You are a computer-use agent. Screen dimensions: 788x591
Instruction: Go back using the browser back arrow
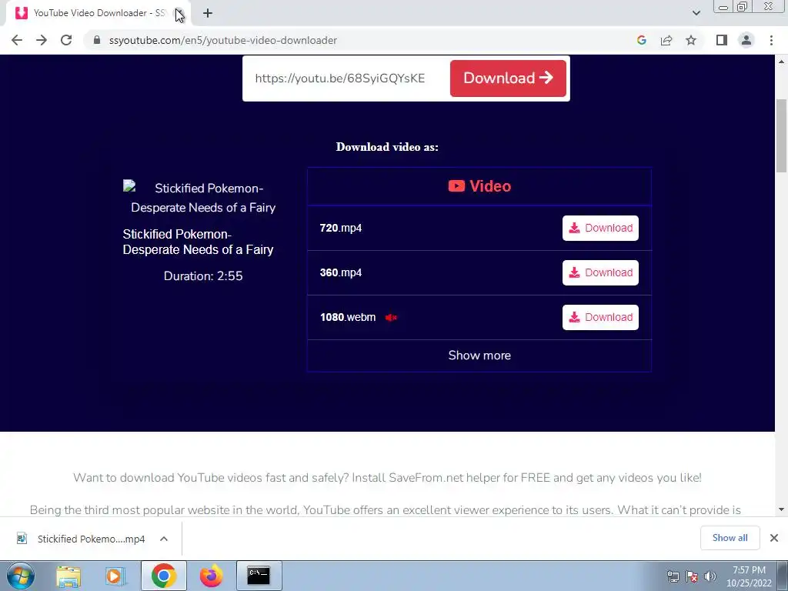(x=17, y=40)
